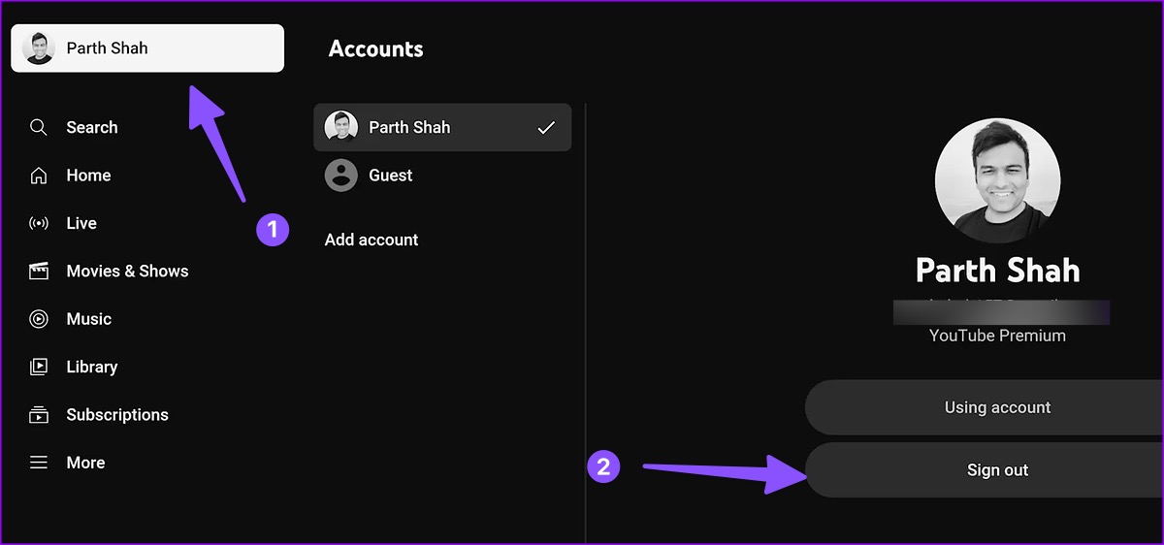The width and height of the screenshot is (1164, 545).
Task: Click the More hamburger icon
Action: point(39,463)
